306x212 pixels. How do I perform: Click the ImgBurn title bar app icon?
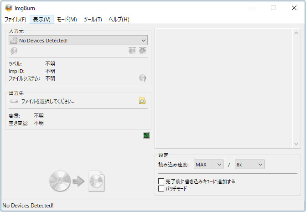[9, 8]
